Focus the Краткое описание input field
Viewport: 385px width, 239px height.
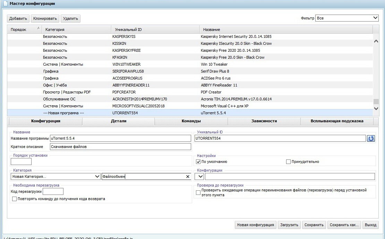pos(120,147)
